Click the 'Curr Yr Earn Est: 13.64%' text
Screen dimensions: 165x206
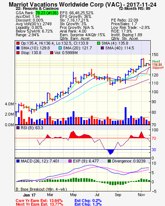tap(39, 201)
